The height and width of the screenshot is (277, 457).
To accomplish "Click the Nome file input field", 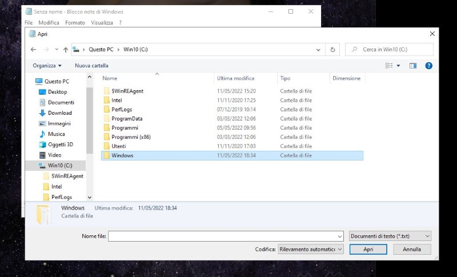I will [223, 236].
